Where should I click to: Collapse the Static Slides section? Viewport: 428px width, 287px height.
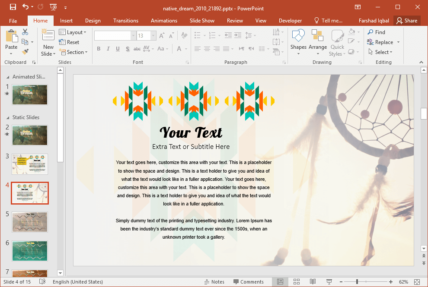point(7,117)
